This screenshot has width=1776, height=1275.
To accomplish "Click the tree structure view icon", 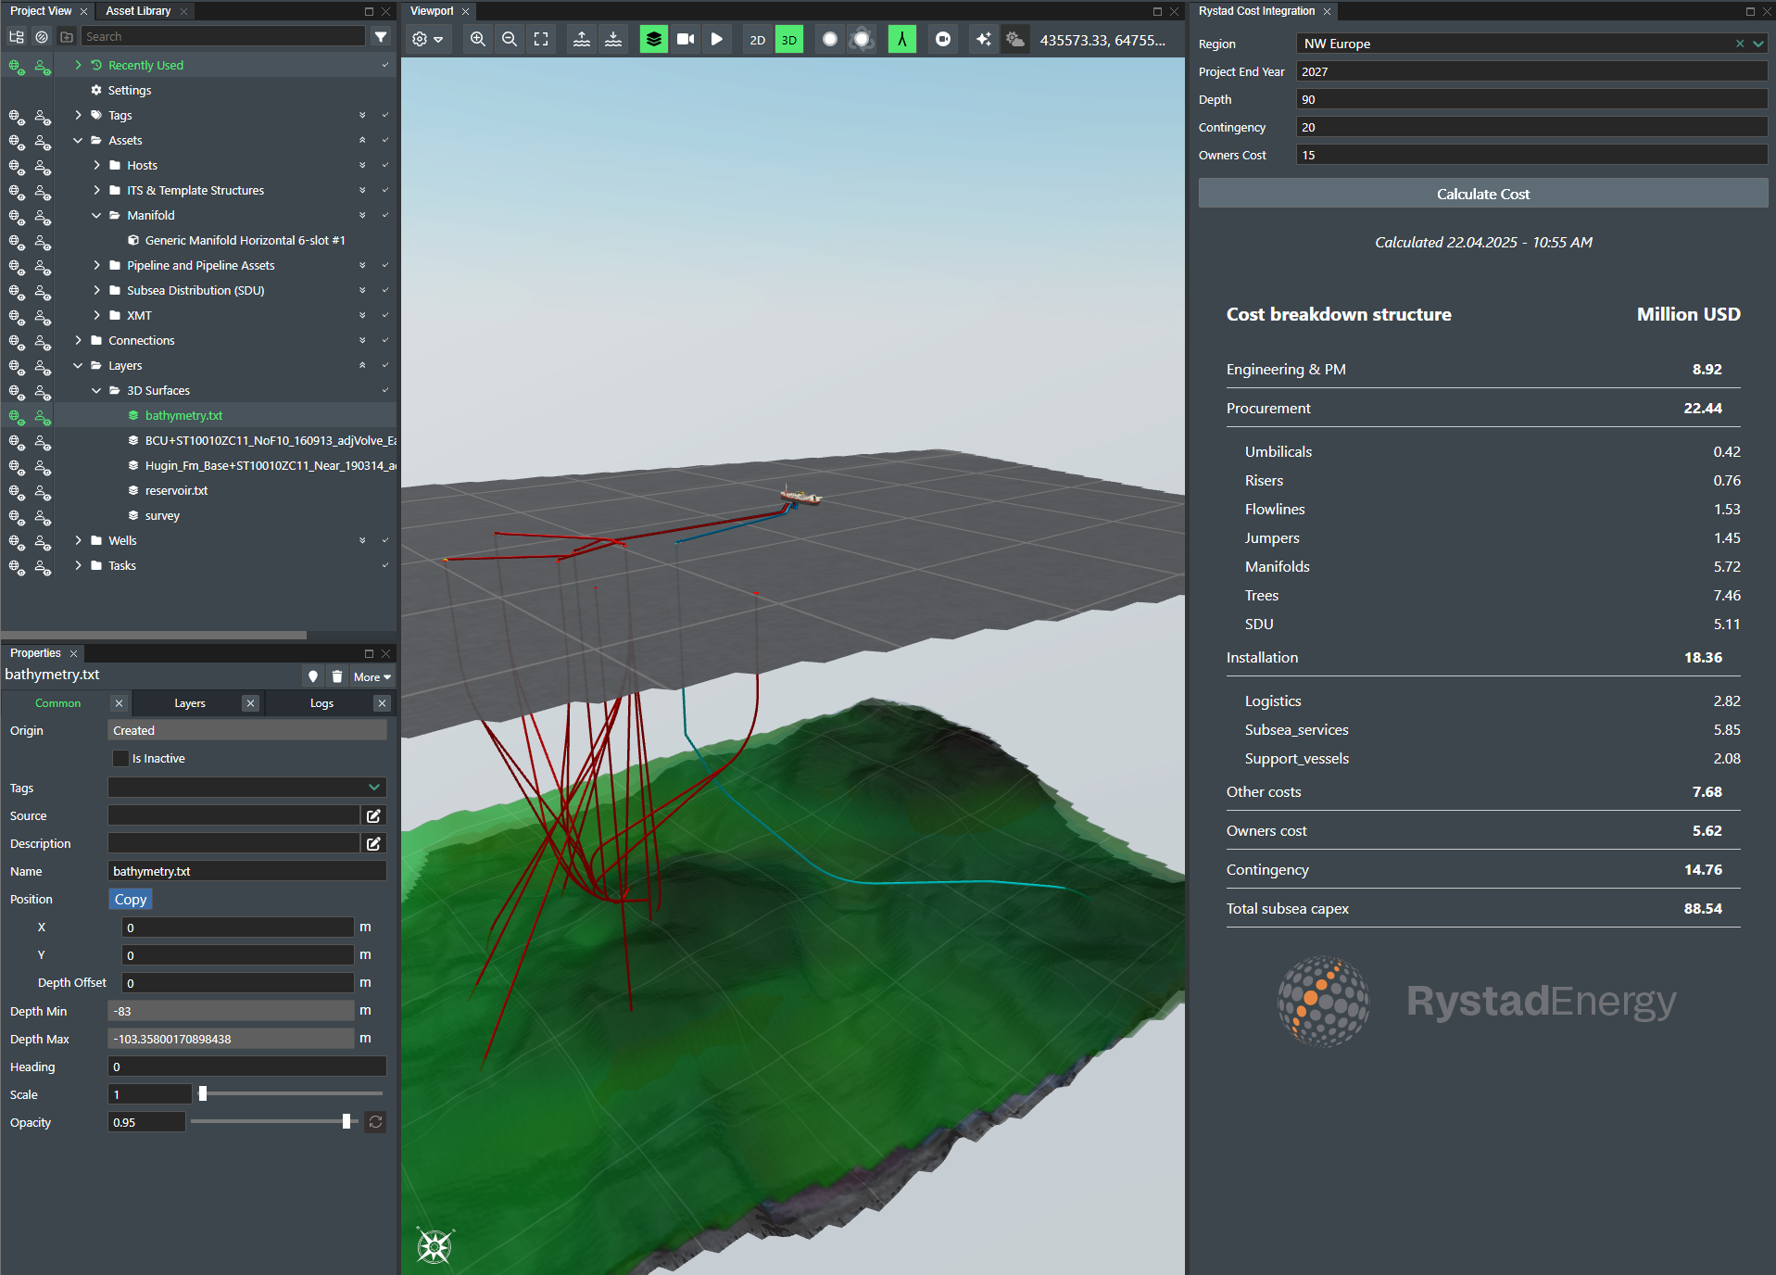I will pyautogui.click(x=17, y=37).
